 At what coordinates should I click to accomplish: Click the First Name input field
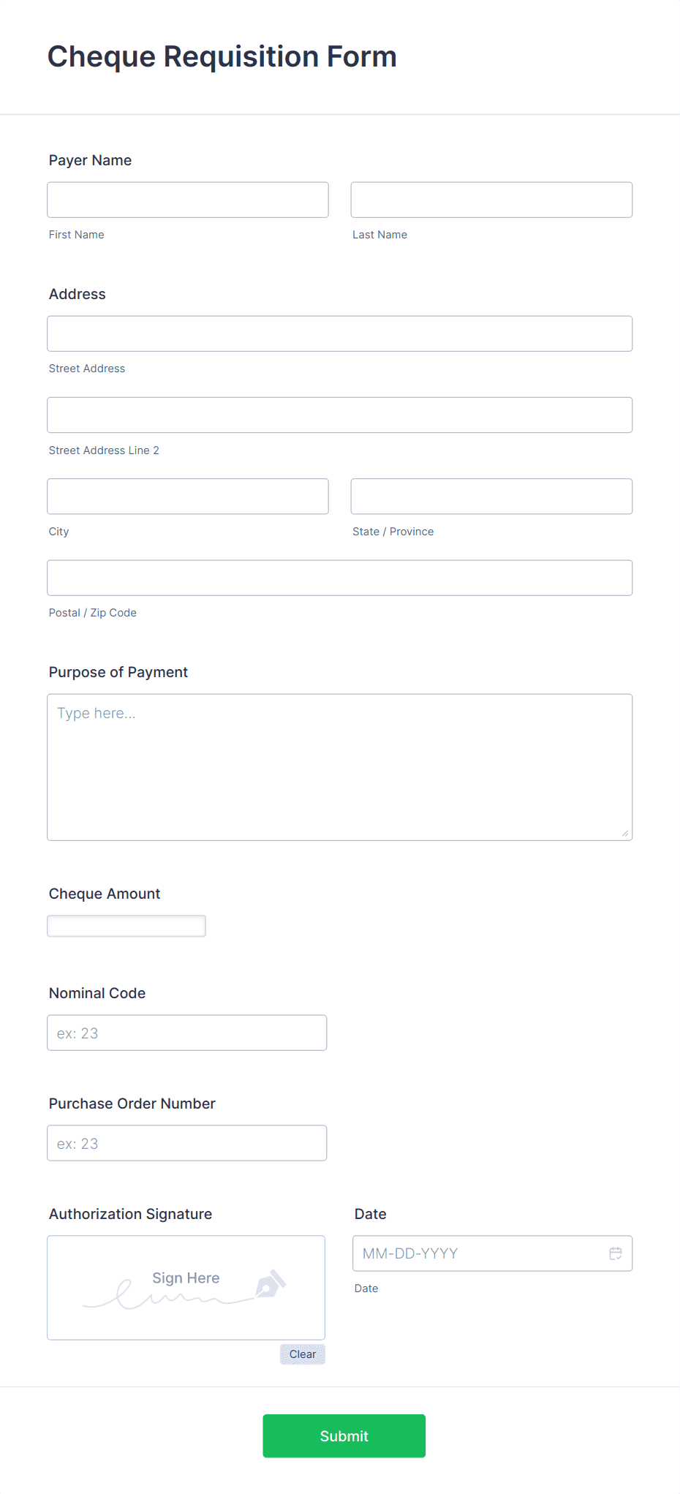[x=187, y=199]
